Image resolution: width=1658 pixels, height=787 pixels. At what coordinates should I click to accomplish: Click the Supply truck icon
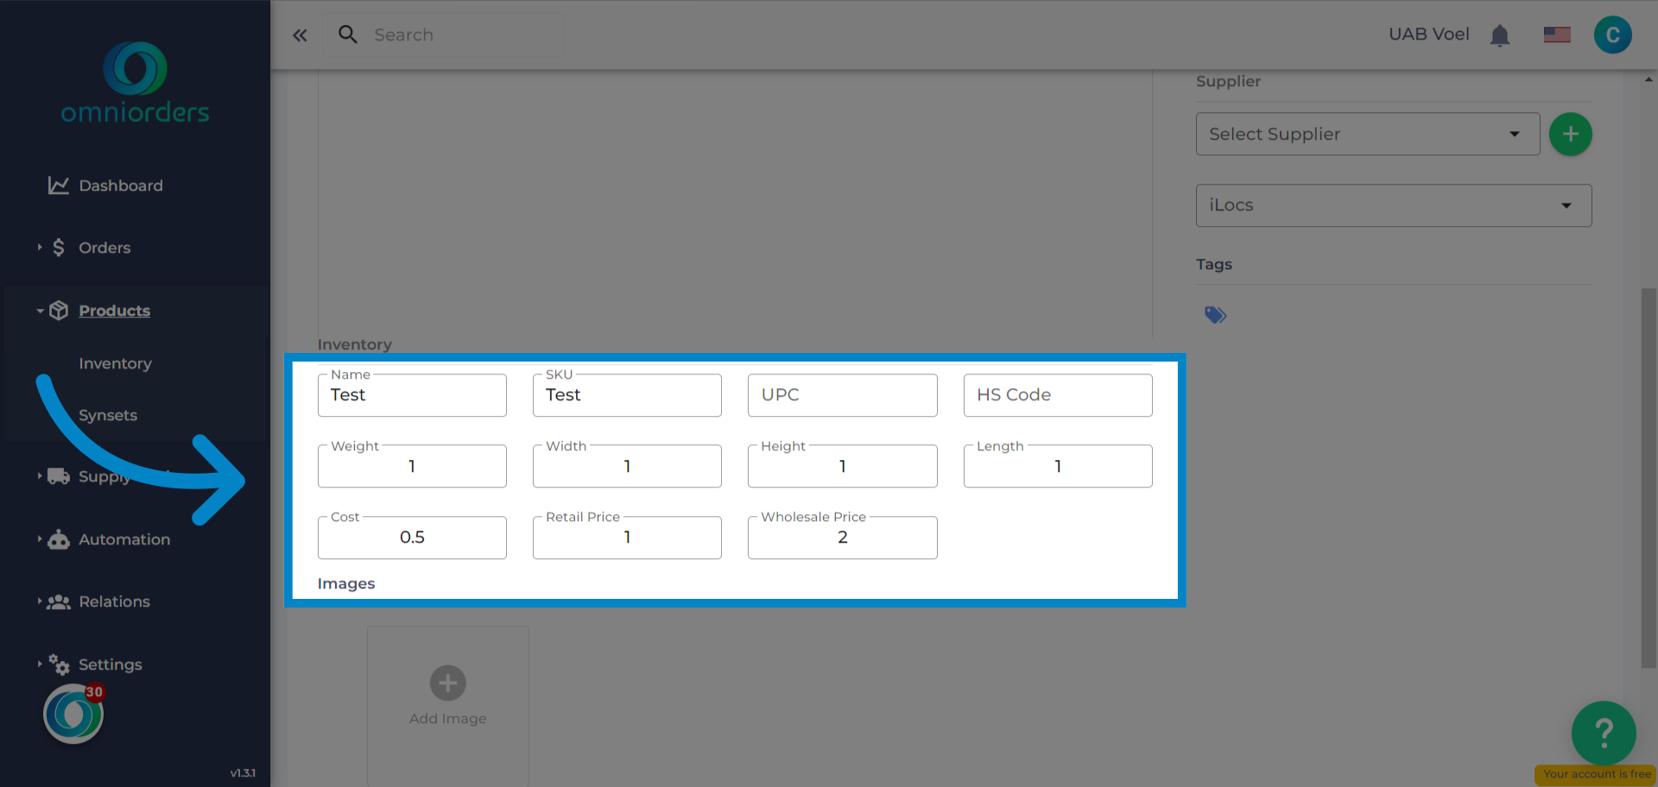58,476
